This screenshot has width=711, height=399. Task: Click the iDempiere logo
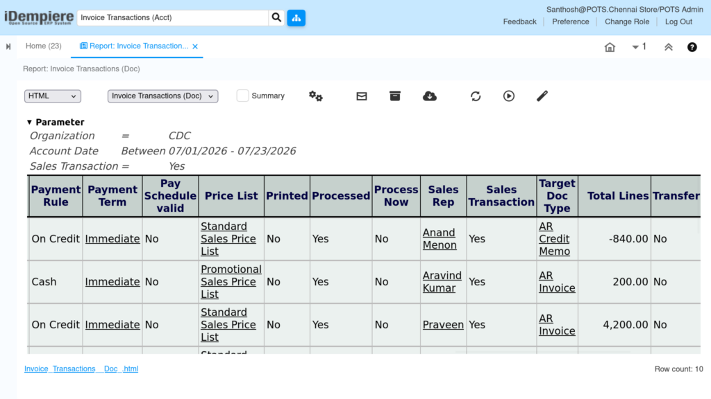(x=39, y=17)
